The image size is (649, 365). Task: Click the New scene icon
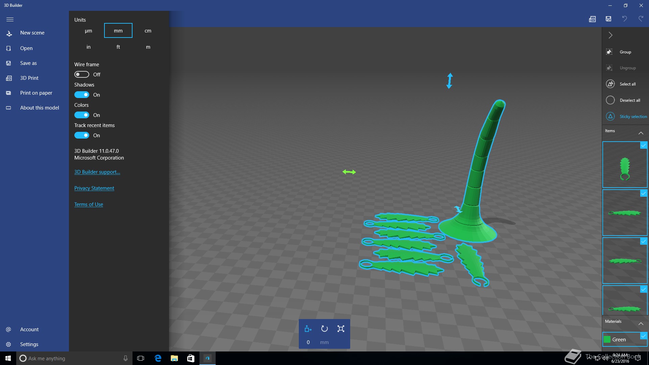click(9, 33)
